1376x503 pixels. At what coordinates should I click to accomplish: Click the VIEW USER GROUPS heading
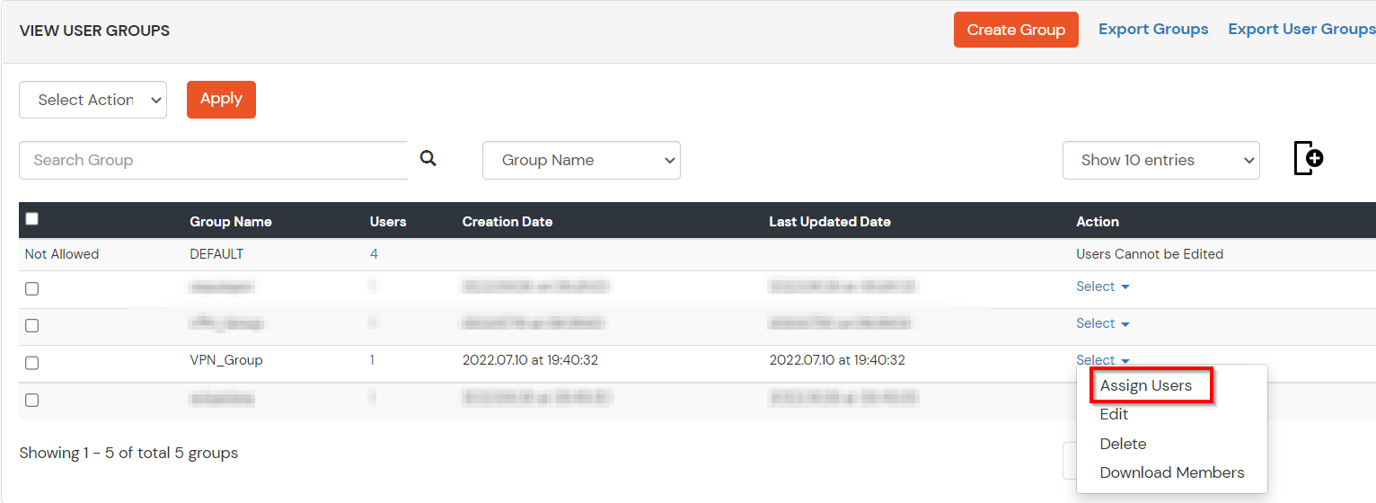(x=94, y=31)
